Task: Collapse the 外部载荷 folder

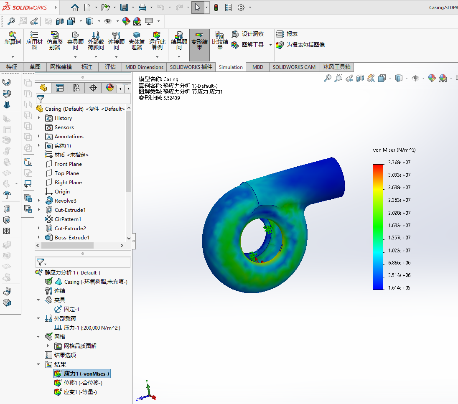Action: (38, 318)
